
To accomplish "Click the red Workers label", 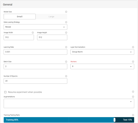I will (x=74, y=62).
